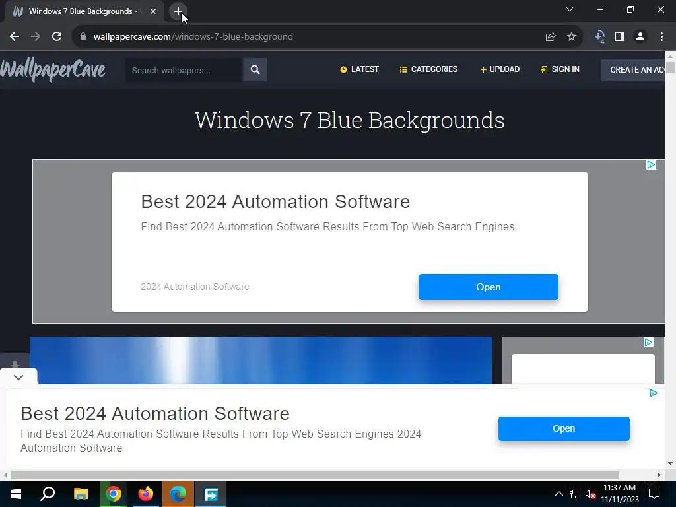676x507 pixels.
Task: Go back to previous page
Action: point(15,37)
